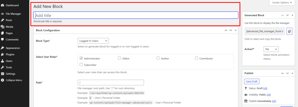Click the calendar icon beside Publish immediately
Viewport: 298px width, 107px height.
click(x=246, y=101)
